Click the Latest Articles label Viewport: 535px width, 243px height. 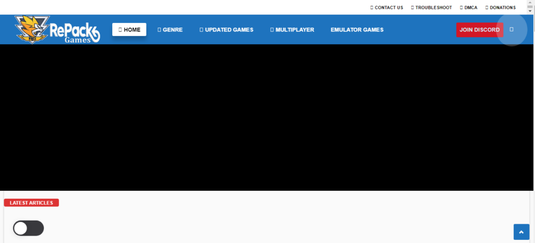tap(31, 203)
